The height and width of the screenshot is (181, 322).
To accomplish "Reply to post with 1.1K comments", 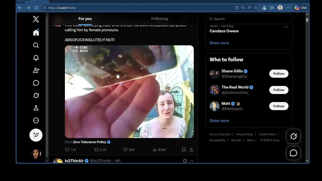I will (x=70, y=150).
